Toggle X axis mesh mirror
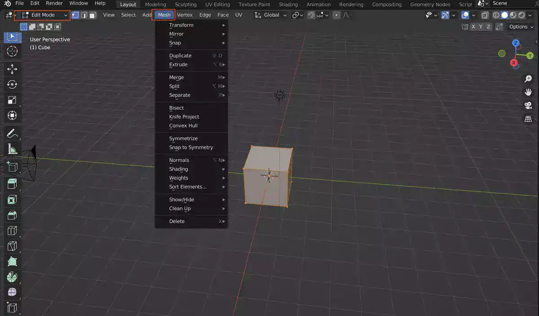 (473, 27)
